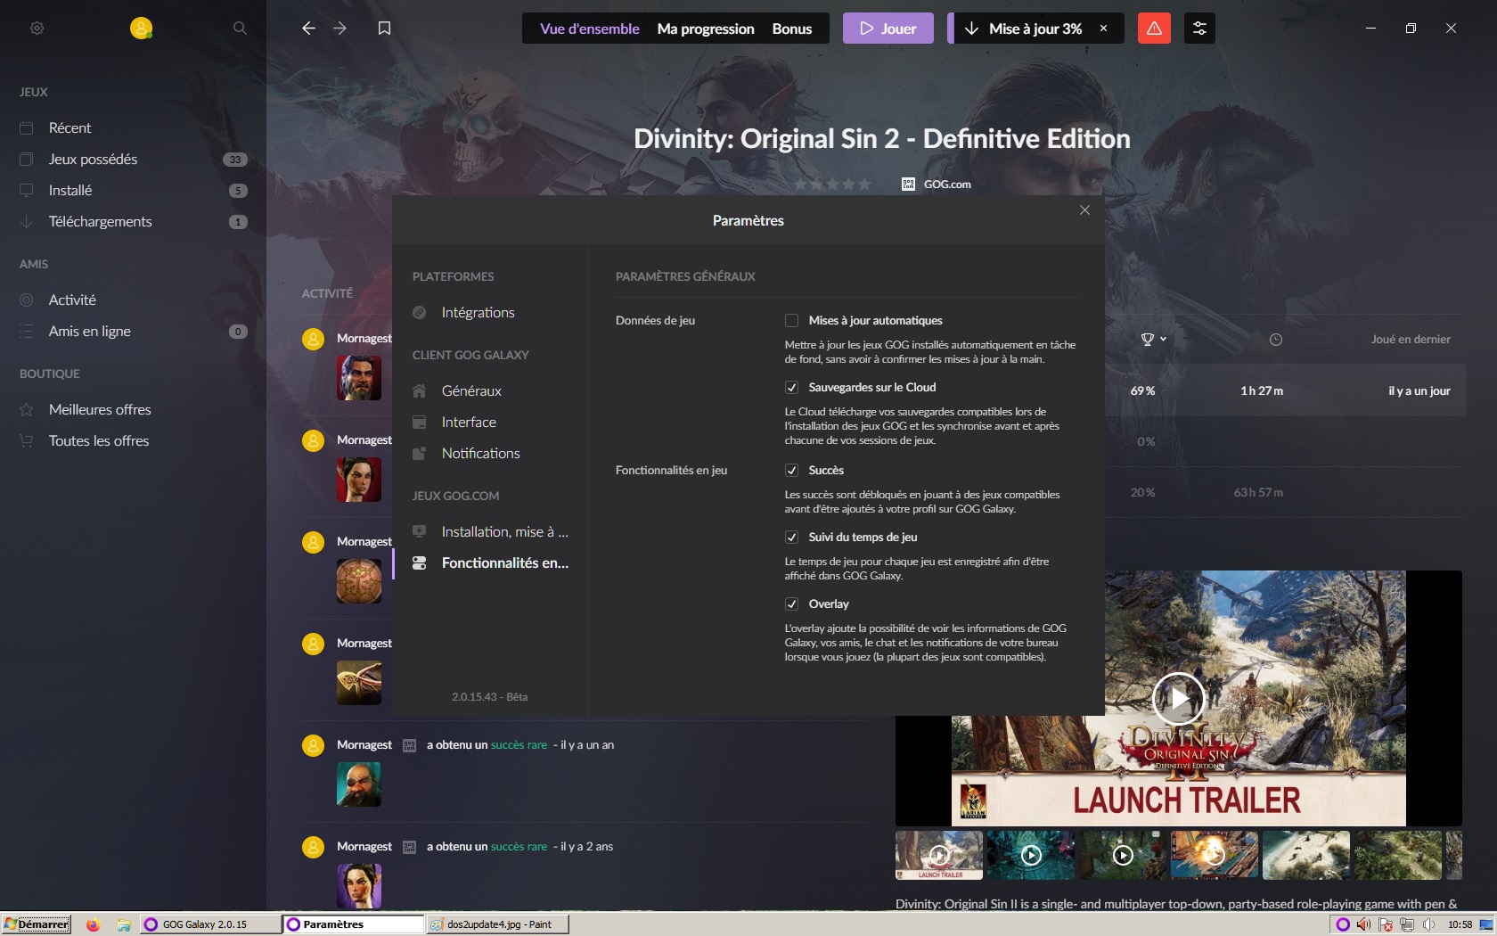
Task: Open Notifications settings section
Action: tap(480, 453)
